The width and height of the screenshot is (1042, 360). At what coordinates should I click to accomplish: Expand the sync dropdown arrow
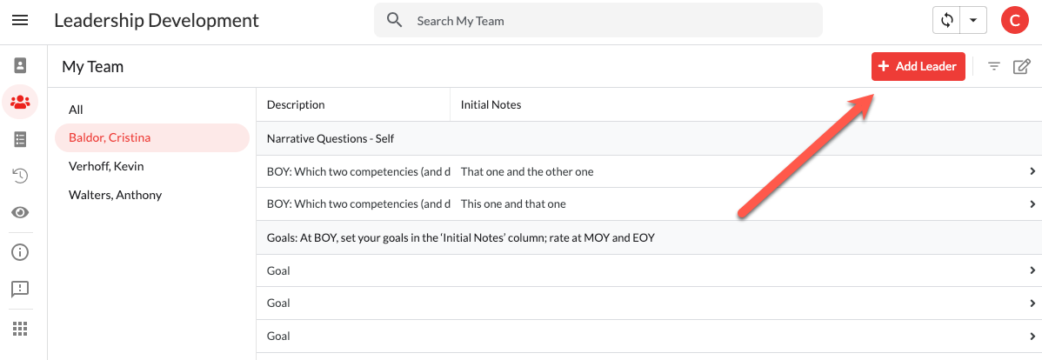973,20
